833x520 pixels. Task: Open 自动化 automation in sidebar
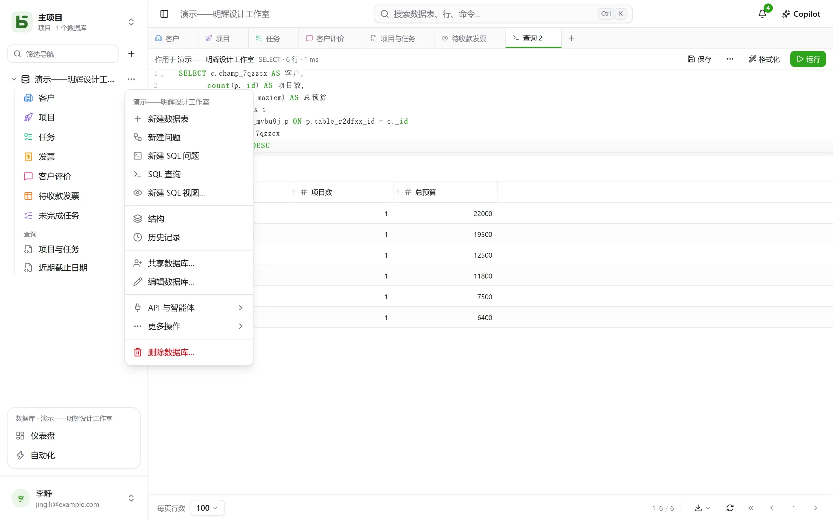[74, 455]
